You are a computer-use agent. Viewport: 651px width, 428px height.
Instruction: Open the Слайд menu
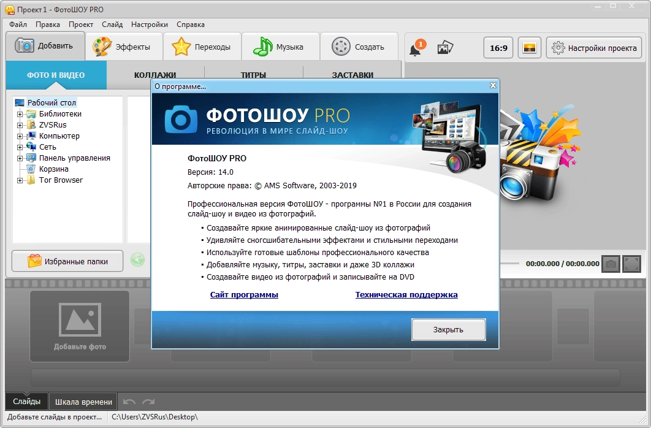(x=112, y=25)
